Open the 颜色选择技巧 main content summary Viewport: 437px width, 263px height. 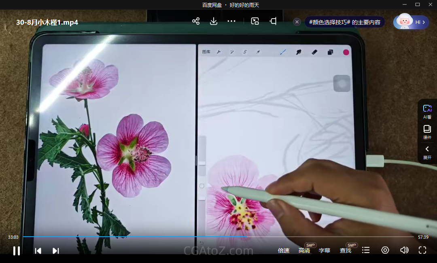(344, 22)
